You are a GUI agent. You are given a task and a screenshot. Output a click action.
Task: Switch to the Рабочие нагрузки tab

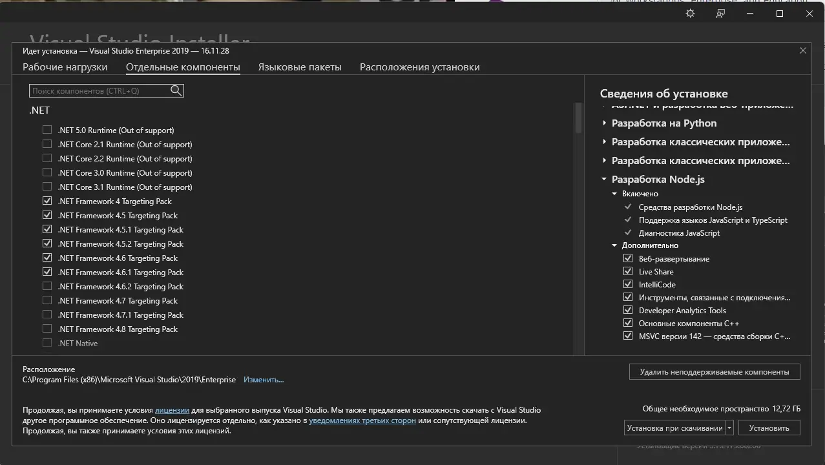coord(65,67)
